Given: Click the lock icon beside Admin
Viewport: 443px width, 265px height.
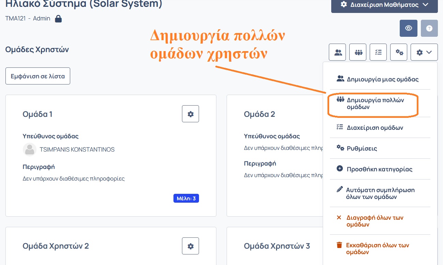Looking at the screenshot, I should pos(58,19).
